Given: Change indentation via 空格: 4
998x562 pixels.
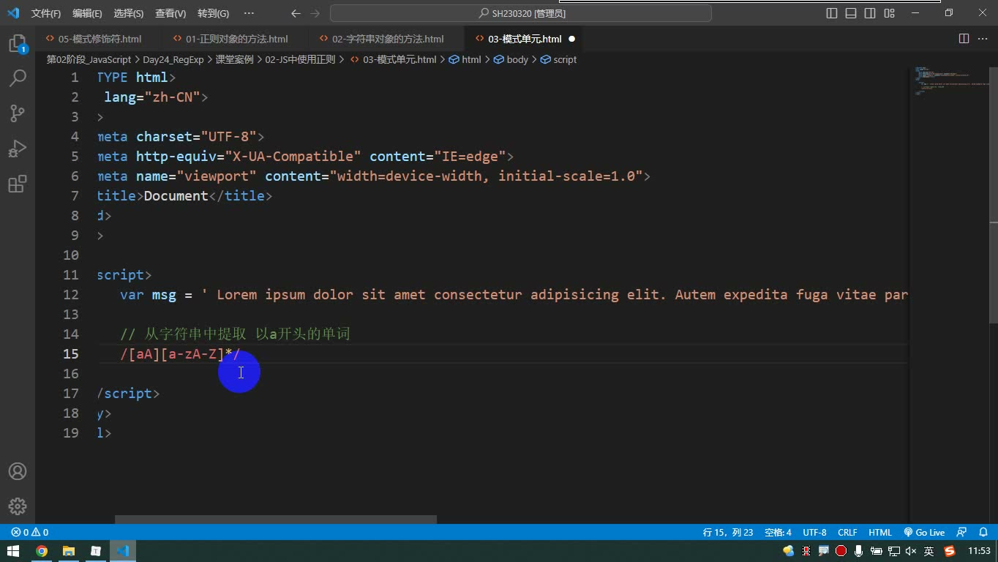Looking at the screenshot, I should pos(778,532).
